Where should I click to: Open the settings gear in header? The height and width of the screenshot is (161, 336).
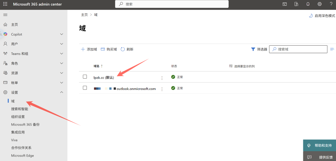[319, 4]
